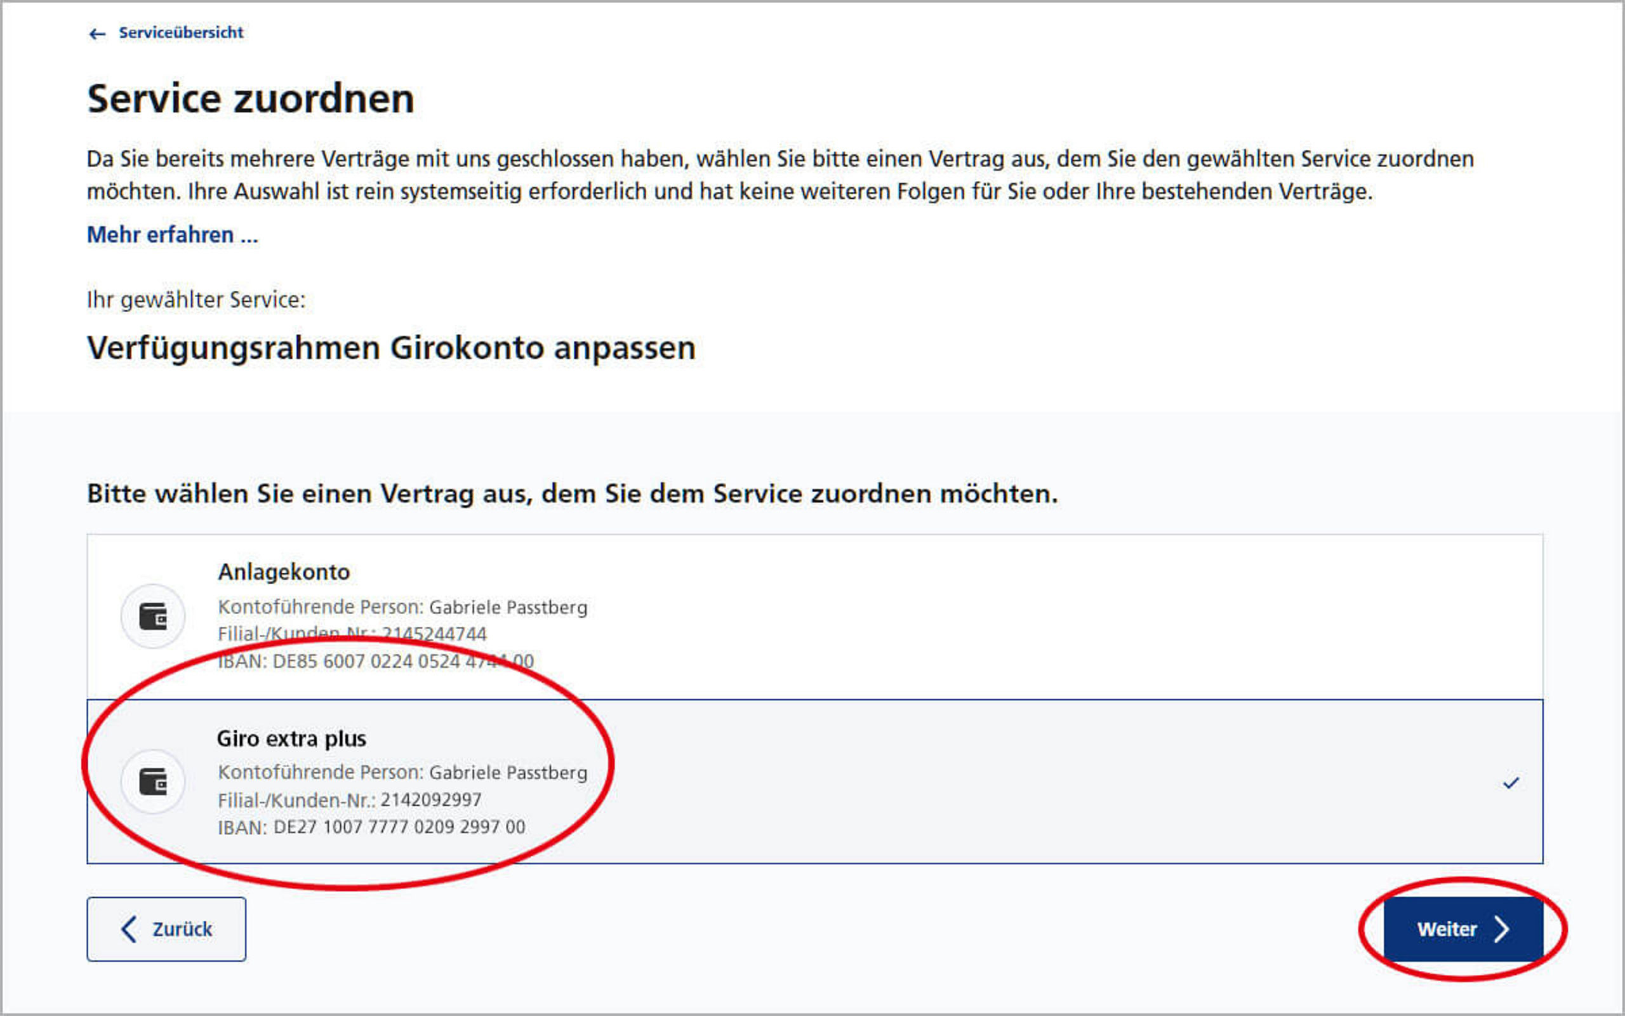Viewport: 1625px width, 1016px height.
Task: Click the Giro extra plus wallet icon
Action: 153,782
